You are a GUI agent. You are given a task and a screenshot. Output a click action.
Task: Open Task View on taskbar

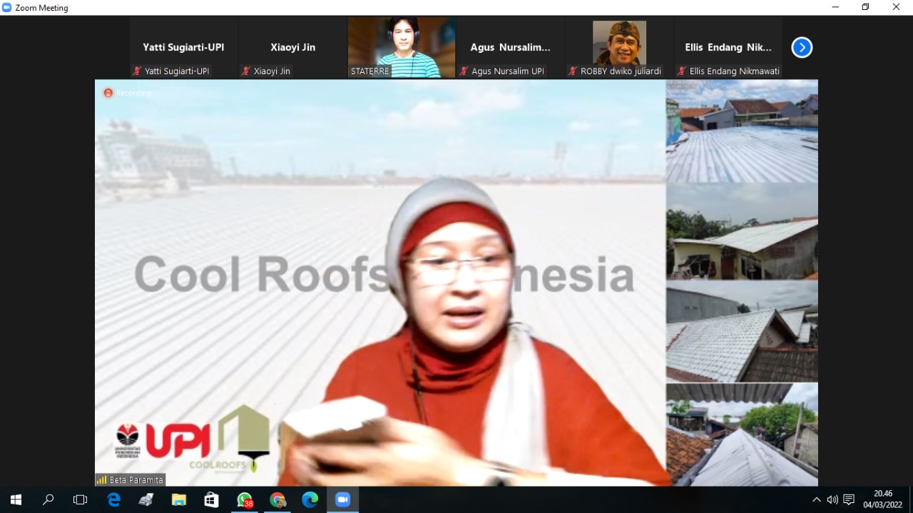[80, 499]
